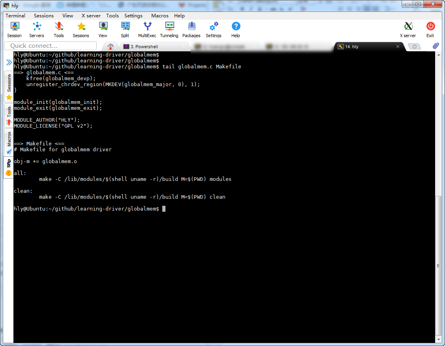Switch to the 3. Powershell tab
This screenshot has width=445, height=346.
pyautogui.click(x=155, y=47)
